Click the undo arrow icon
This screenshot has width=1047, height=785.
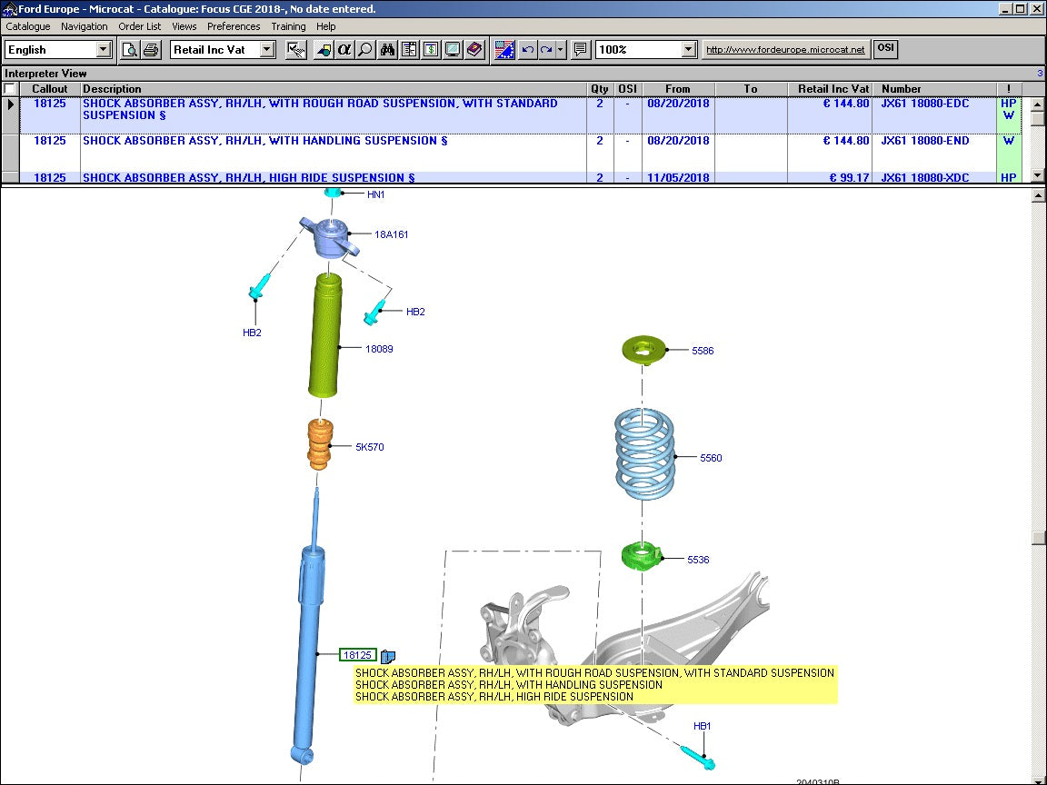coord(527,49)
